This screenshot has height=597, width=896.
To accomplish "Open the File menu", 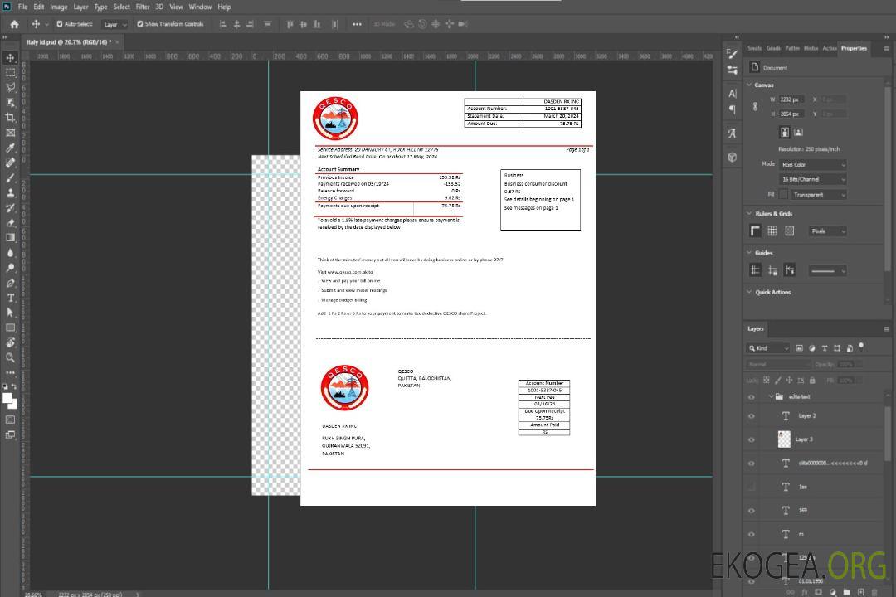I will point(23,7).
